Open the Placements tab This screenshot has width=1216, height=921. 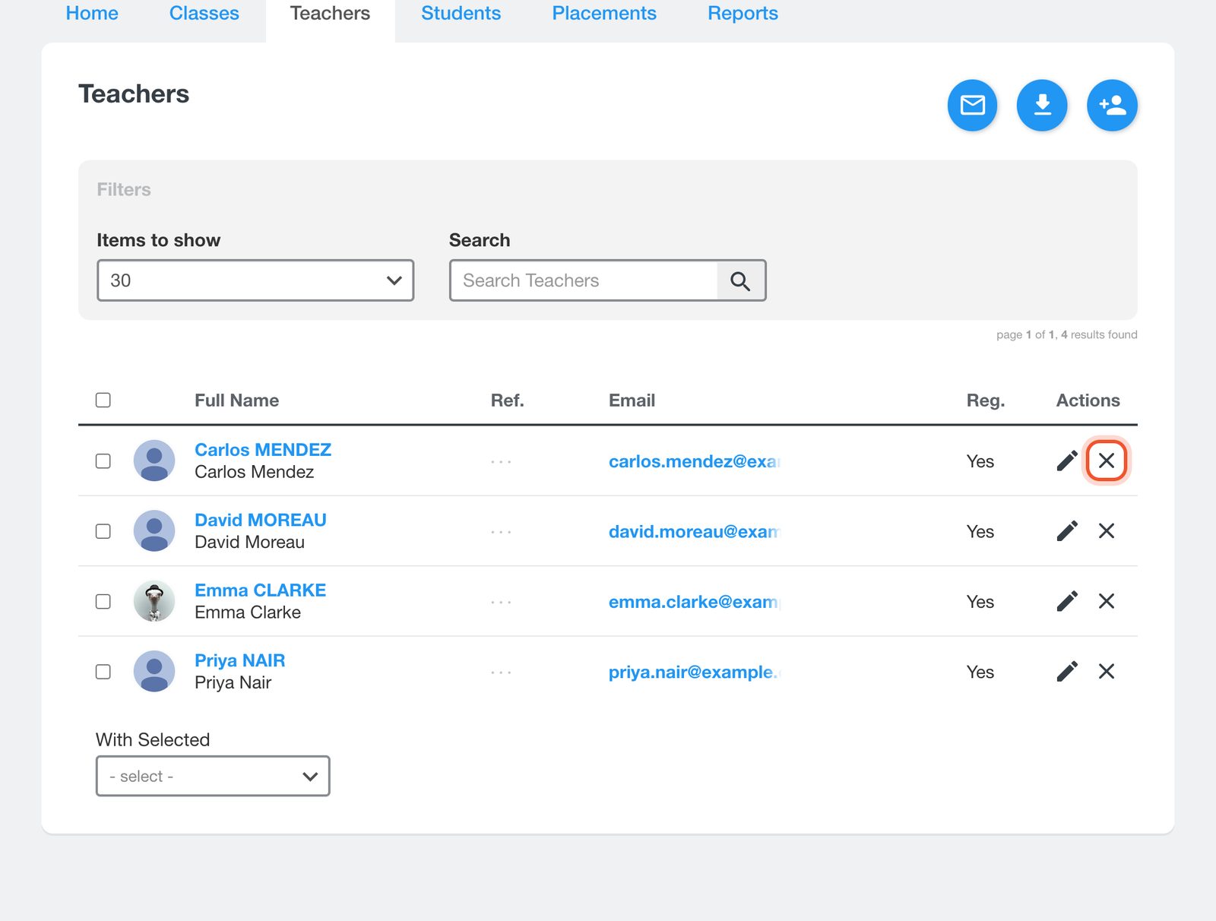click(604, 14)
